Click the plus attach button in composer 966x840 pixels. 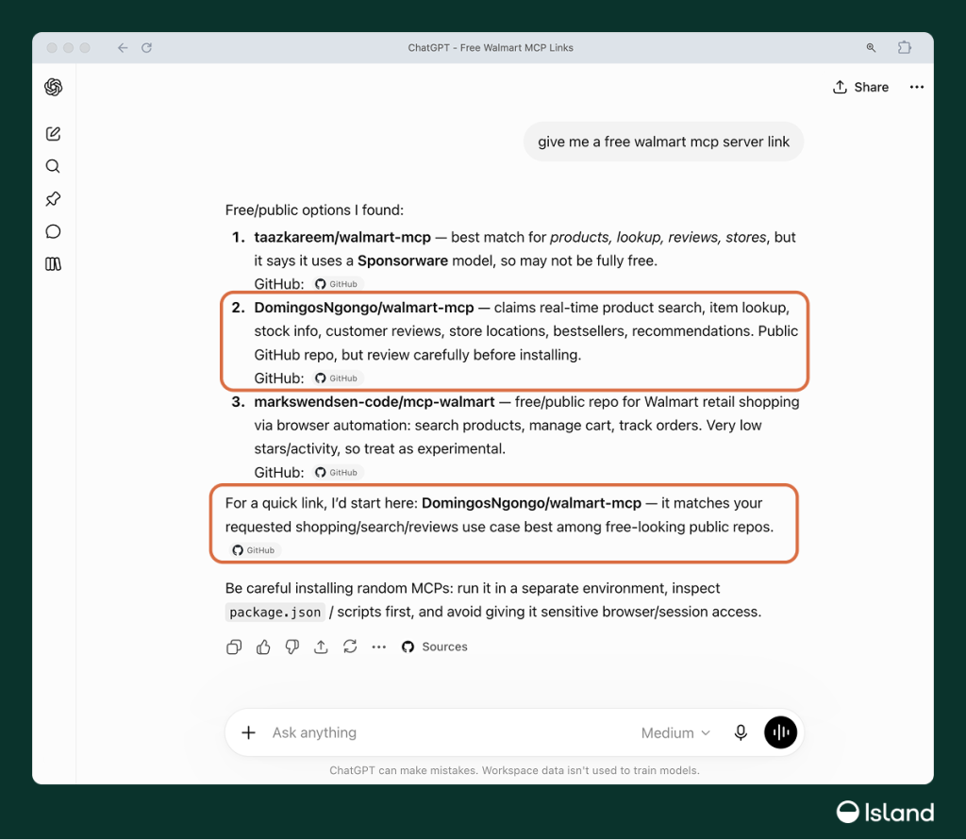248,732
